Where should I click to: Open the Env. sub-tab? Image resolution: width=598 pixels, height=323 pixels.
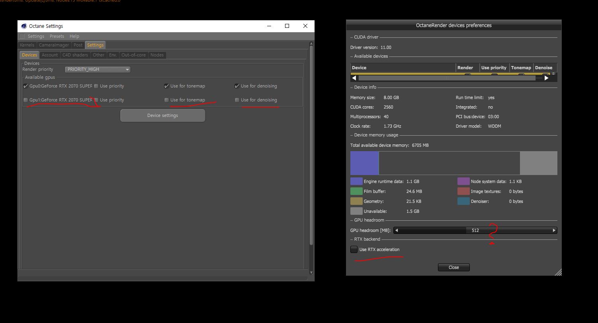pos(113,55)
